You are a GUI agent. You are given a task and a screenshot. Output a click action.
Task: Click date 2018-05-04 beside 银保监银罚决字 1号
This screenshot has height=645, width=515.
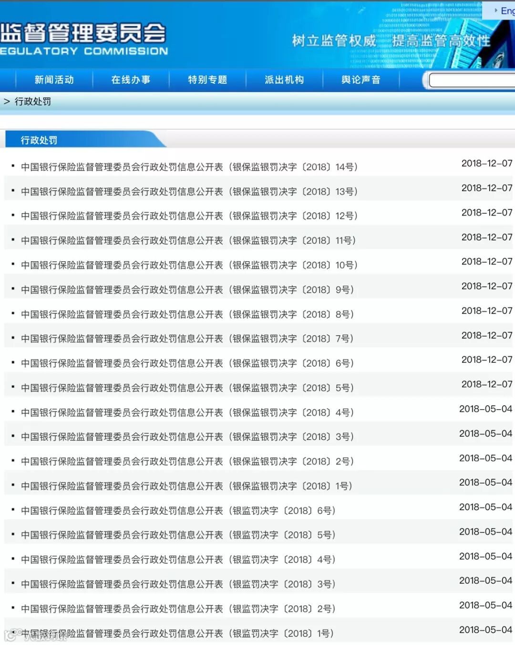(x=486, y=482)
